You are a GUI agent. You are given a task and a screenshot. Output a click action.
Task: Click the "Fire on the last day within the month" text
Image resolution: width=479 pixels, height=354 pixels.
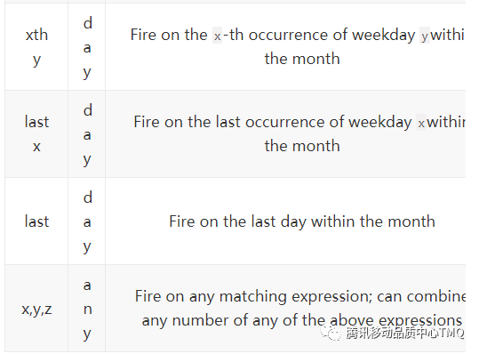[302, 221]
